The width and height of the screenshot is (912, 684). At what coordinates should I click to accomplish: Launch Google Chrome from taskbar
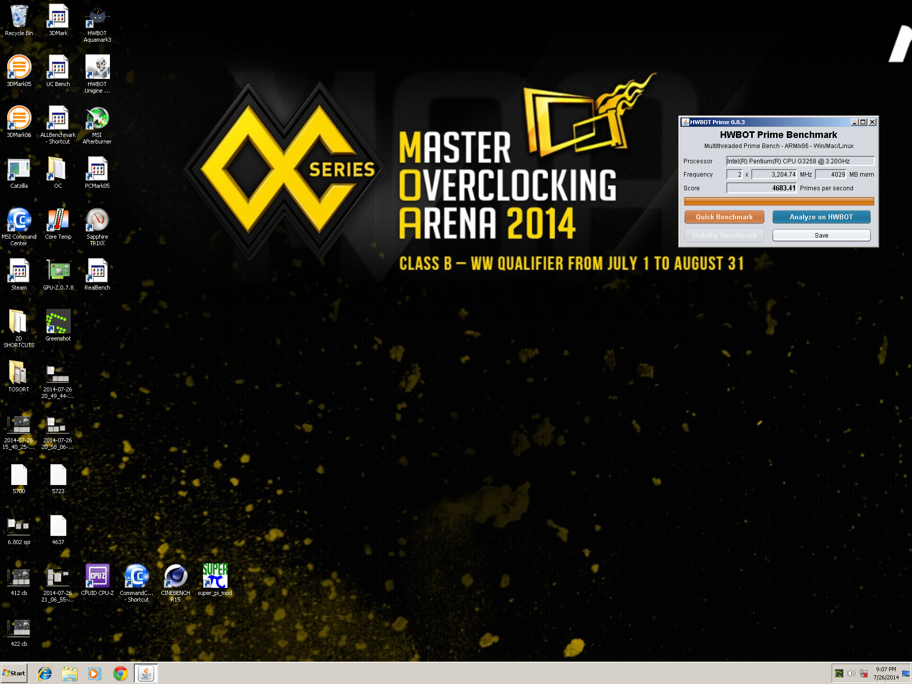(x=121, y=673)
